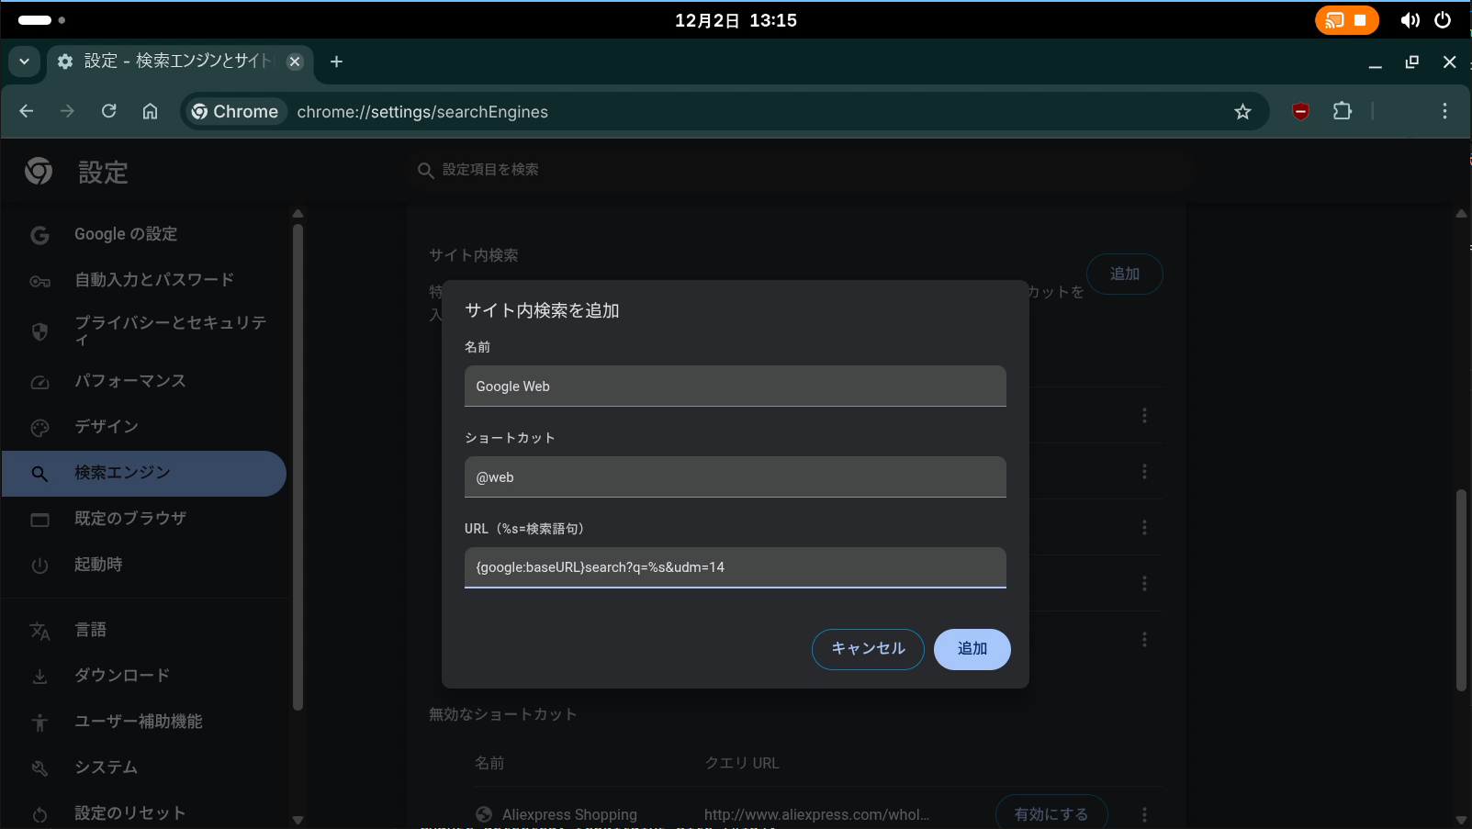
Task: Select 検索エンジン in the sidebar
Action: (x=144, y=473)
